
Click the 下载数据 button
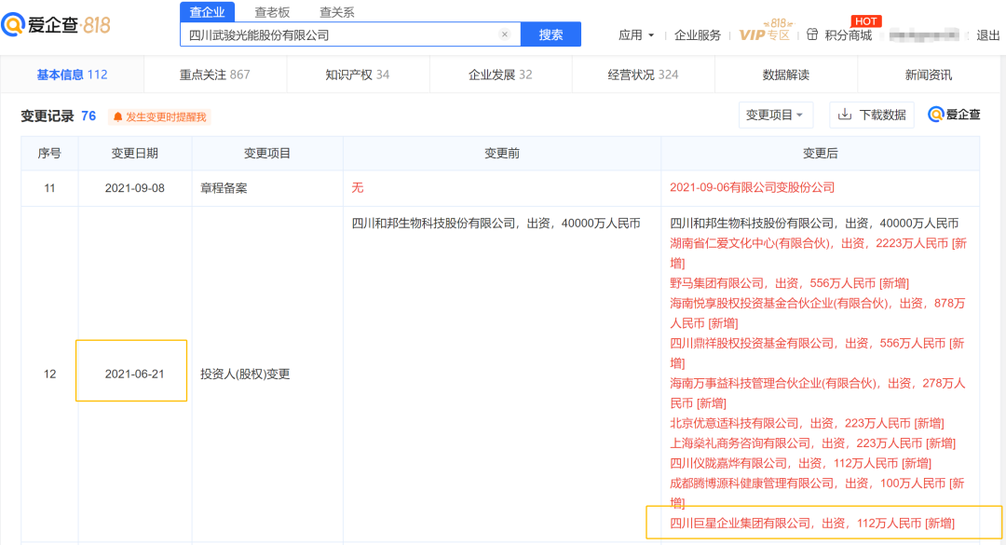pos(871,115)
